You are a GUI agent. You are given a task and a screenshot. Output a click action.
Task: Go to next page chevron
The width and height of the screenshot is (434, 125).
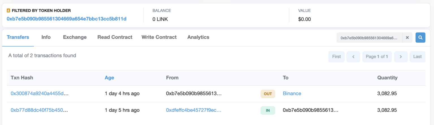tap(401, 56)
